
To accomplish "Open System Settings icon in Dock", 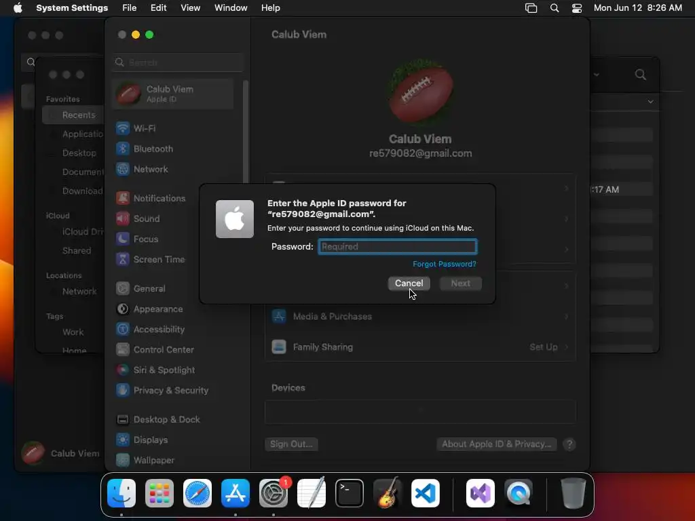I will pos(274,493).
